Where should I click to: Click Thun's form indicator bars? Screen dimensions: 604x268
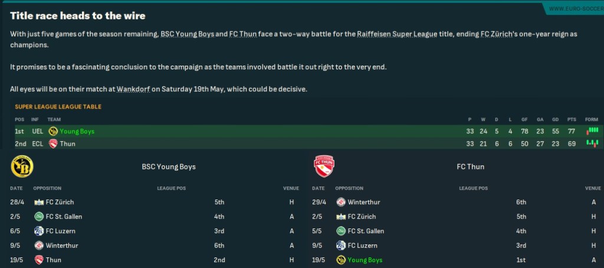pyautogui.click(x=592, y=143)
